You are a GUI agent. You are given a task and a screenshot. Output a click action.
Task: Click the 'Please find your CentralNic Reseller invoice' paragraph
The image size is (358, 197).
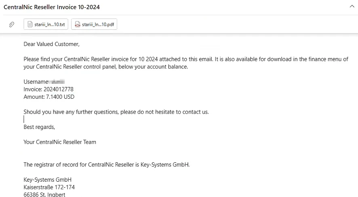click(185, 59)
